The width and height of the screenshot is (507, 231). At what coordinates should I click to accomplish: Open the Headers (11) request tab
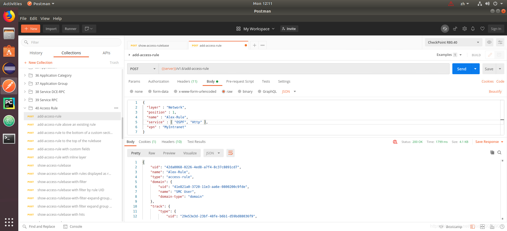[187, 81]
